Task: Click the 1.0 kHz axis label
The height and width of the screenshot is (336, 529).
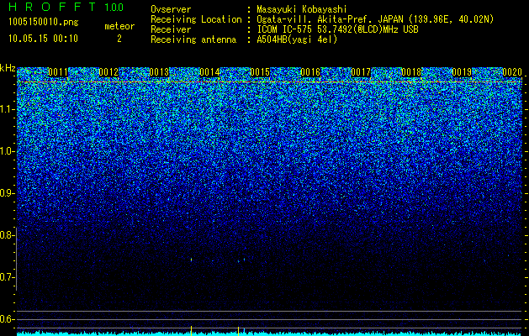Action: [x=7, y=151]
